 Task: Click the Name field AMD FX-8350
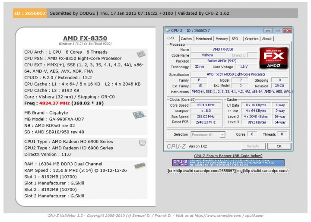coord(224,49)
